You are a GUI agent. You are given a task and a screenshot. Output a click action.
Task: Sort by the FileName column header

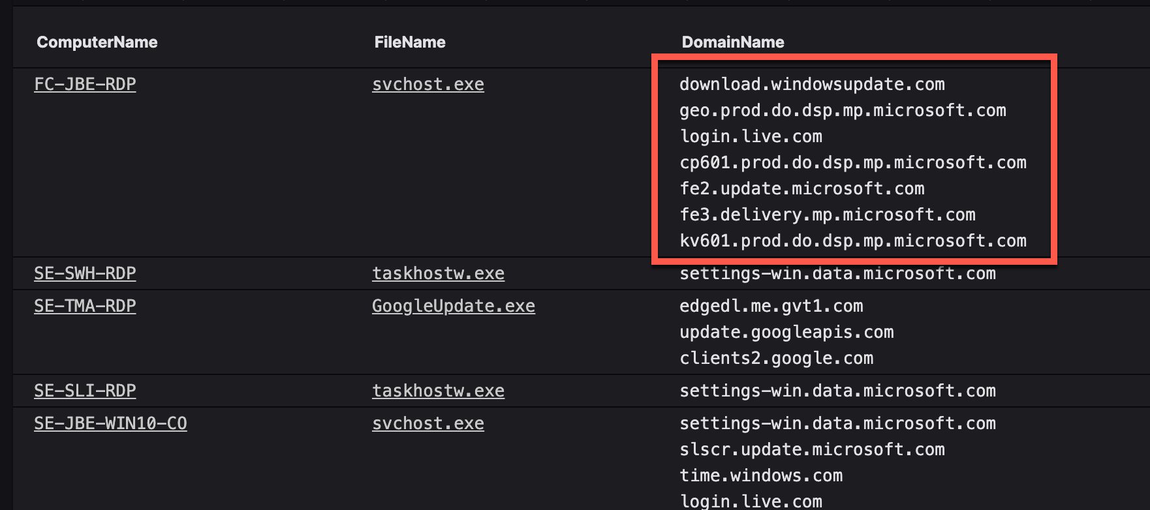(x=410, y=42)
